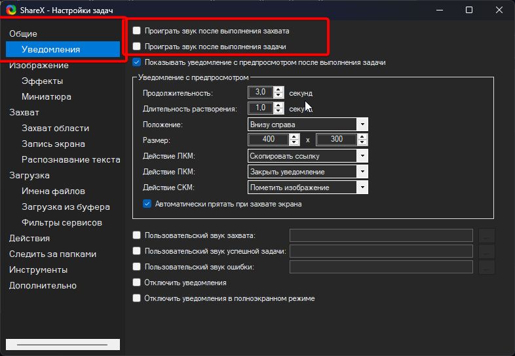The width and height of the screenshot is (515, 356).
Task: Open 'Эффекты' settings section
Action: pos(42,81)
